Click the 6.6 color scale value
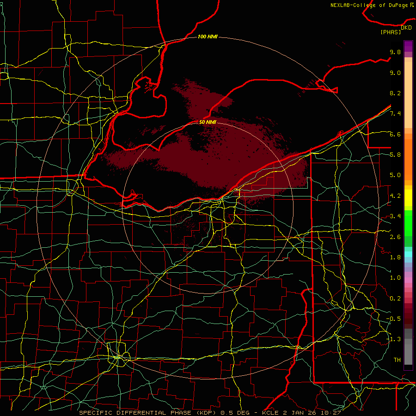Viewport: 416px width, 416px height. point(395,134)
